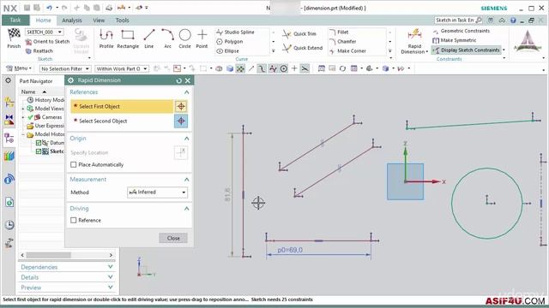The width and height of the screenshot is (549, 308).
Task: Toggle Display Sketch Constraints
Action: 466,50
